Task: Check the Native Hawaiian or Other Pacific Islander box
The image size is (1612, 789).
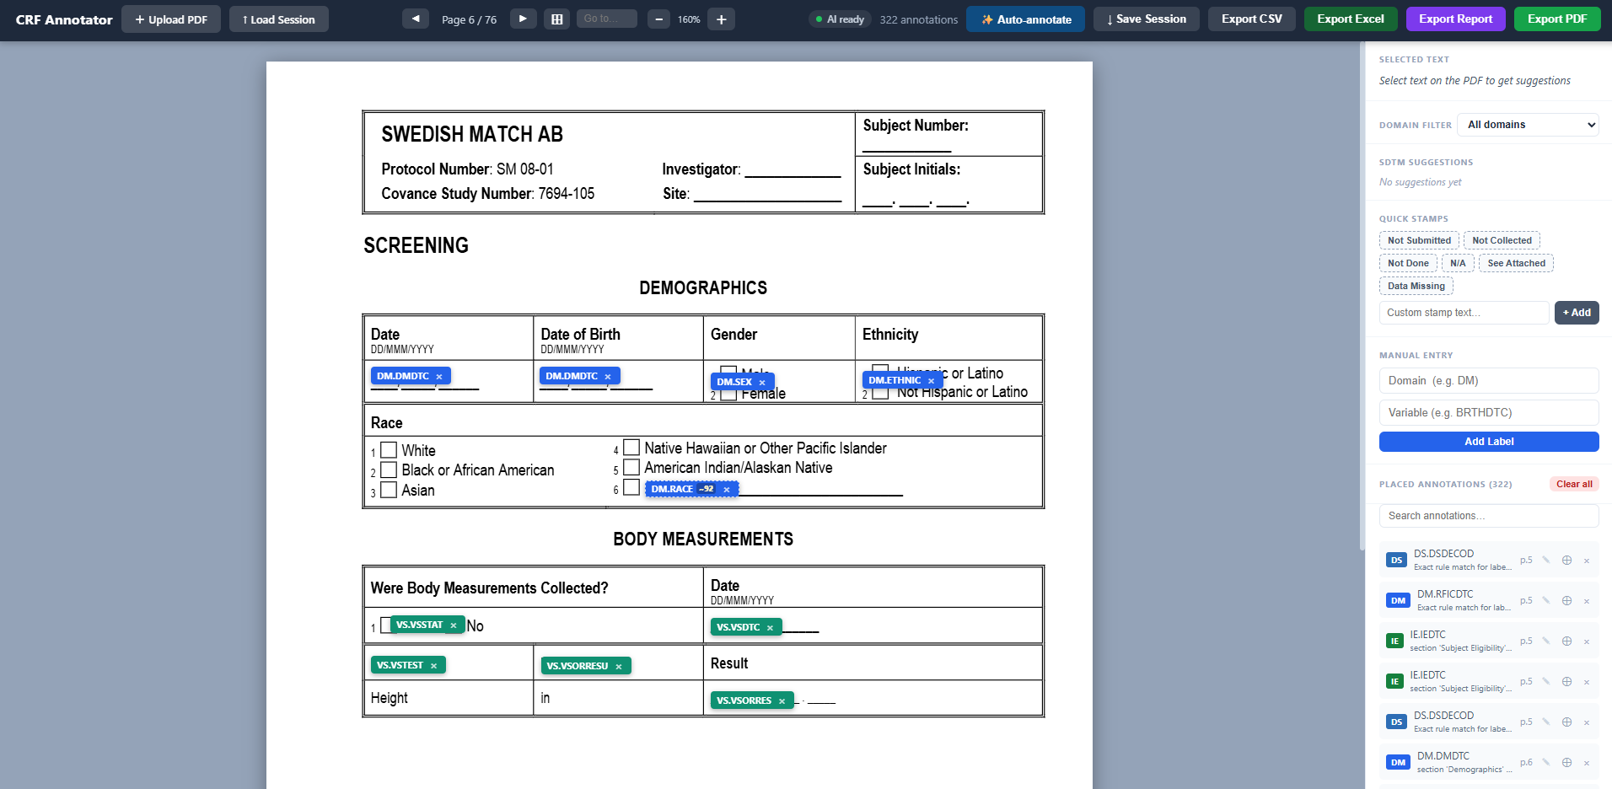Action: click(x=631, y=447)
